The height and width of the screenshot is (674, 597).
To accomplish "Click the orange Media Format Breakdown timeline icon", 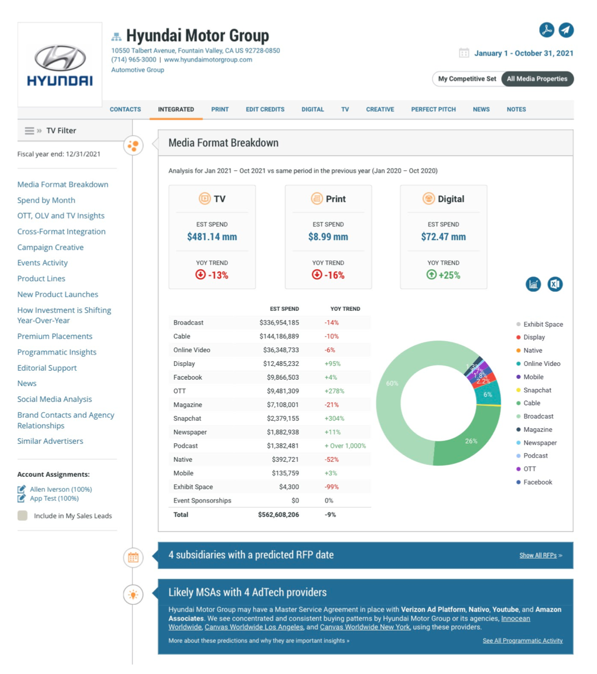I will (x=133, y=146).
